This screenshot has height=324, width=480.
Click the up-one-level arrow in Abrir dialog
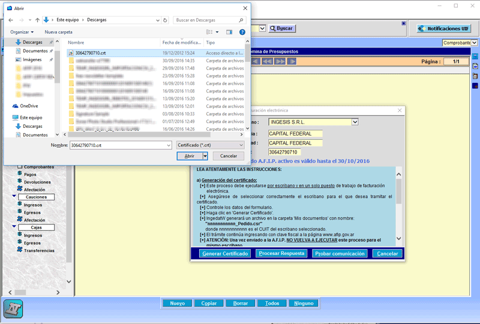tap(37, 20)
